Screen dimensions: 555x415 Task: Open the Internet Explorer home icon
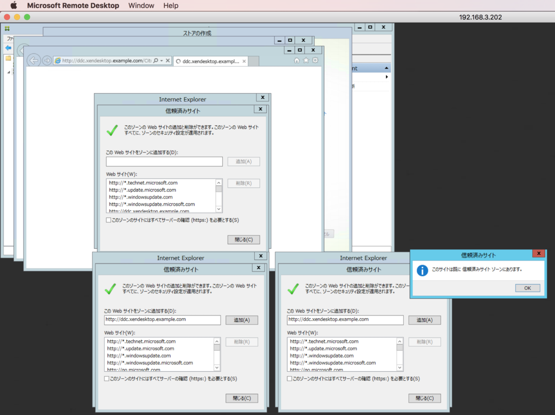pyautogui.click(x=296, y=61)
